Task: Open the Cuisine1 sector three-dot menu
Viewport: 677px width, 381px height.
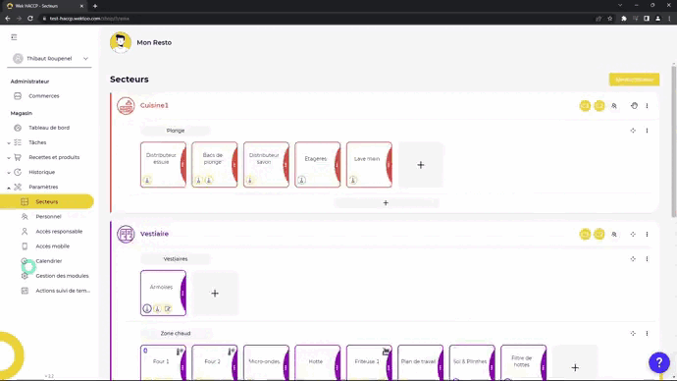Action: click(x=647, y=106)
